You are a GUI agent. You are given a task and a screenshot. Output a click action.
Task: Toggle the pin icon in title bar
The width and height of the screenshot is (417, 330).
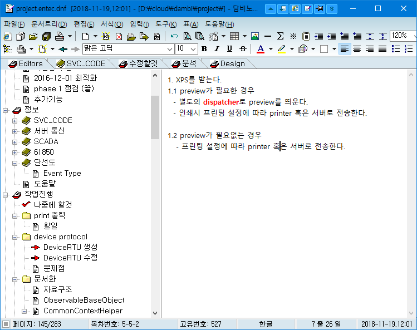319,9
